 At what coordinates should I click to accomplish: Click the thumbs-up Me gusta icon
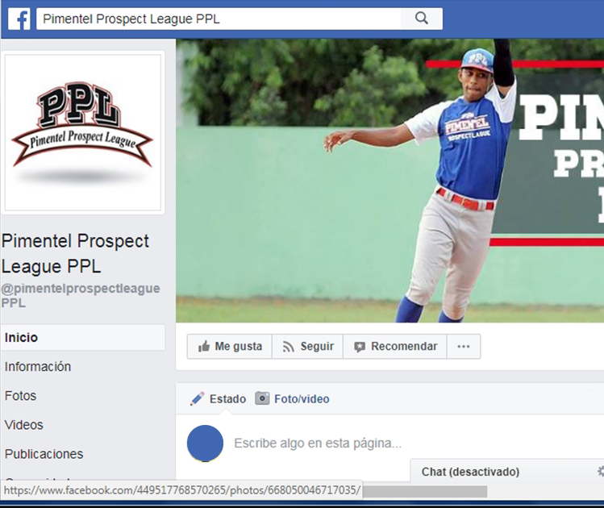tap(204, 346)
